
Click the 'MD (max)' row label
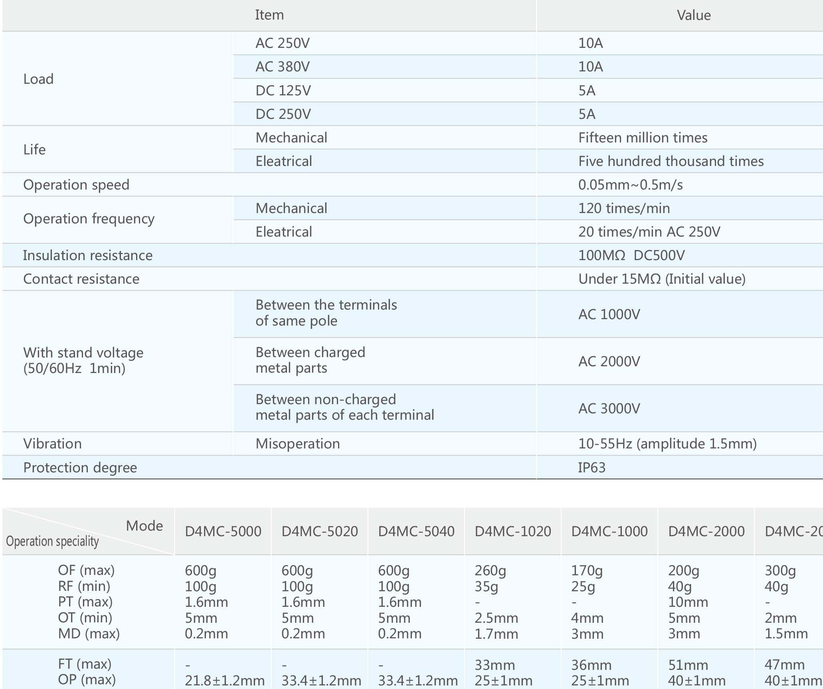tap(89, 634)
